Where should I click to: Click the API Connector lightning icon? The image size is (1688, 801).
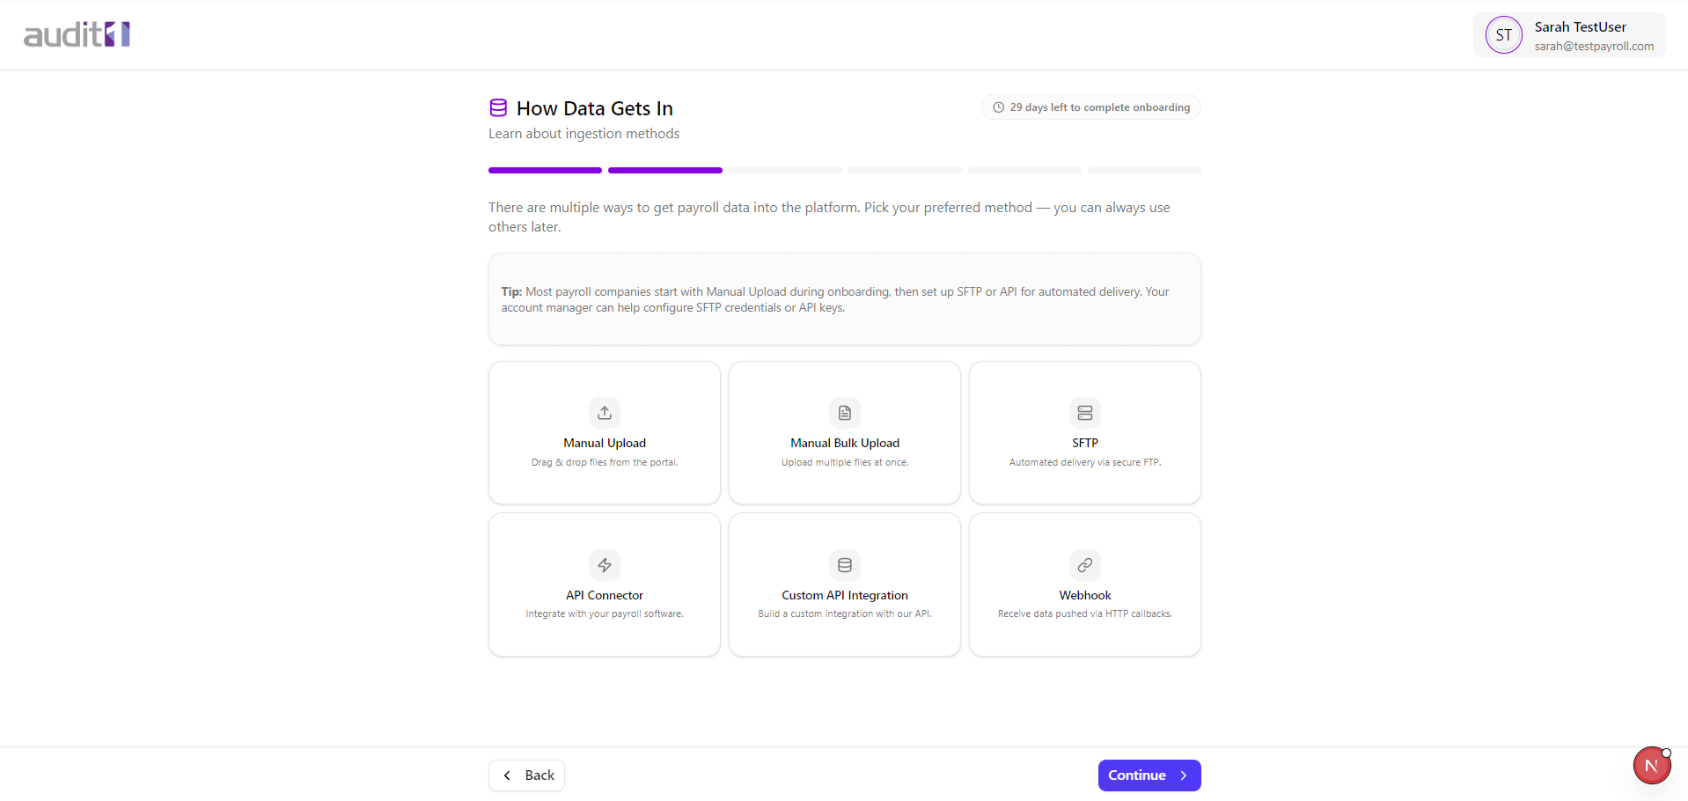[x=605, y=565]
